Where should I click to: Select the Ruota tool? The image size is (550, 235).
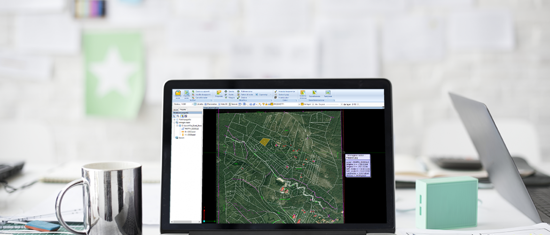tap(229, 94)
